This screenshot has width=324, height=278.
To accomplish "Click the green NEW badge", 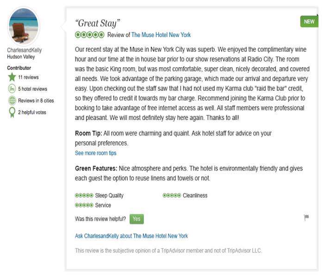I will 309,21.
